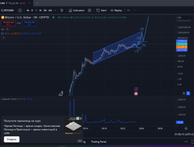Screen dimensions: 194x147
Task: Open the BTCUSD symbol search
Action: pyautogui.click(x=7, y=10)
